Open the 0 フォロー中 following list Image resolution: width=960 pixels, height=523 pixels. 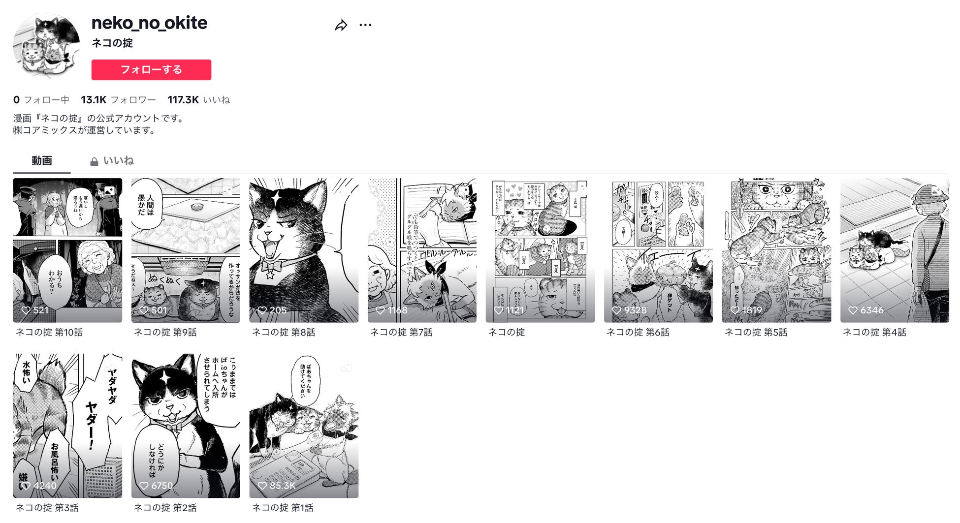(x=41, y=100)
